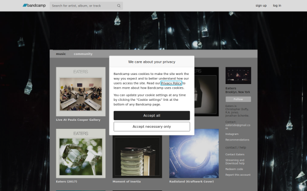
Task: Click the search magnifier icon
Action: (x=119, y=6)
